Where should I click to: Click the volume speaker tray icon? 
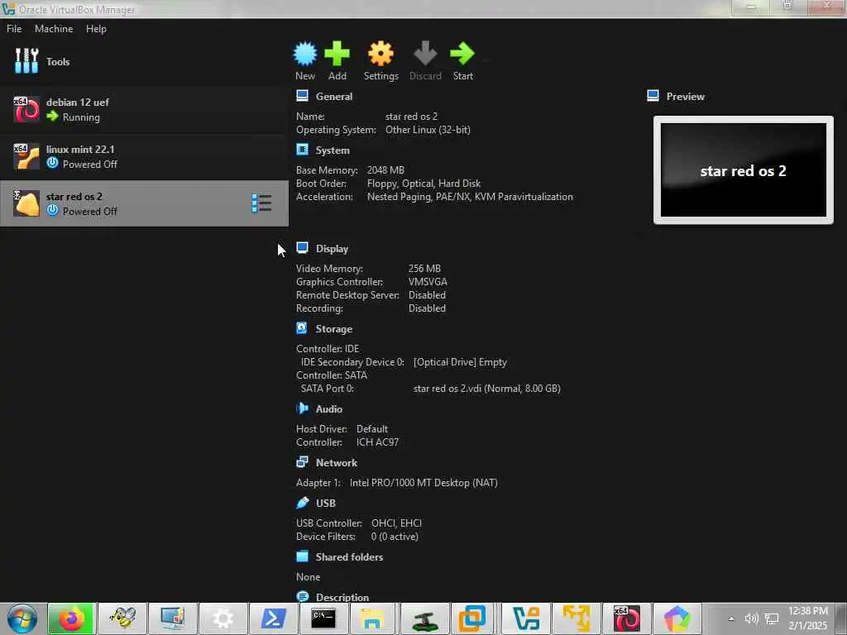coord(751,618)
